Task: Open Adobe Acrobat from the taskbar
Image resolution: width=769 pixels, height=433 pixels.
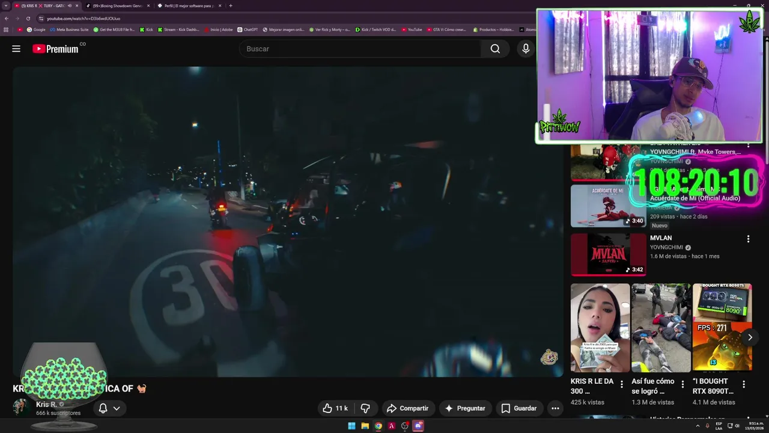Action: tap(392, 426)
